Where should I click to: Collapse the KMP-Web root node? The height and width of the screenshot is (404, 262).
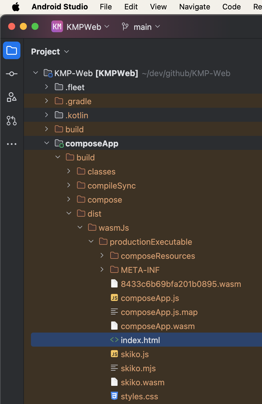pos(36,73)
